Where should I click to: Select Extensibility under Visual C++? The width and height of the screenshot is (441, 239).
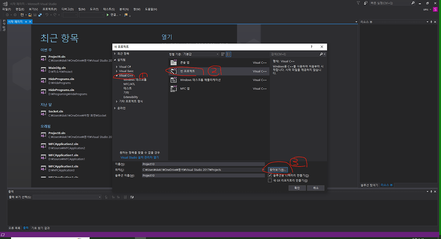point(131,97)
